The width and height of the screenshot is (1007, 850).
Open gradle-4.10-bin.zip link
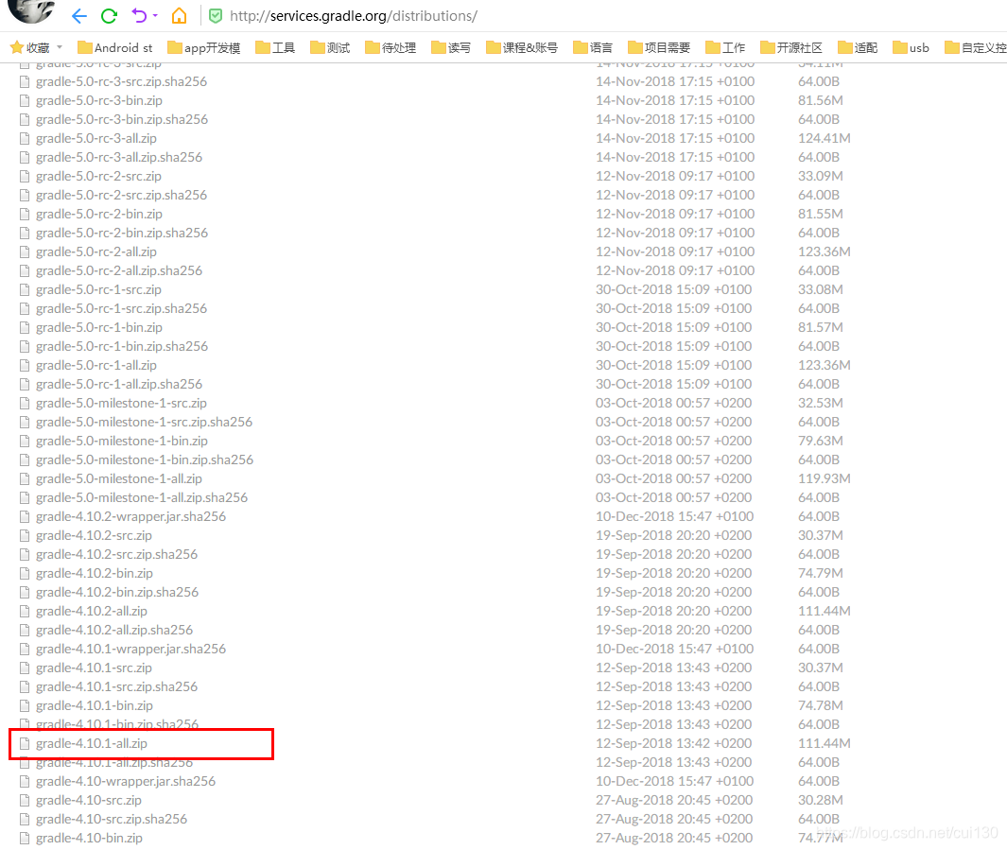pos(89,838)
